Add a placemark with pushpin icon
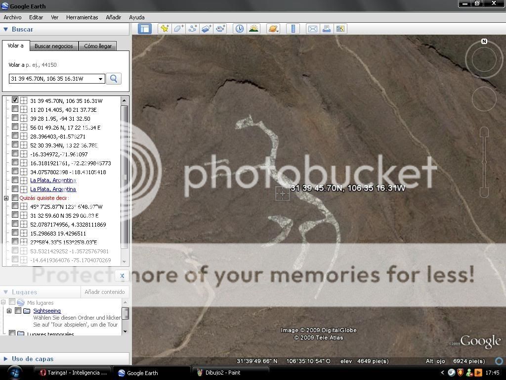 tap(165, 29)
